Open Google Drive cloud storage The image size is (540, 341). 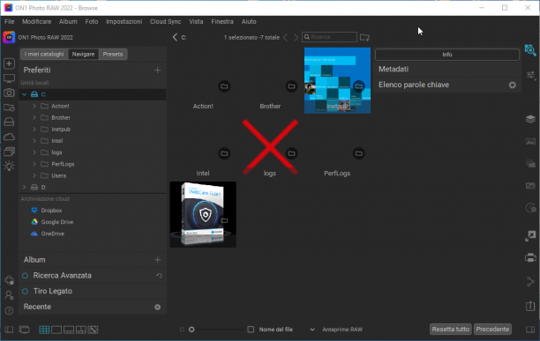pyautogui.click(x=57, y=222)
